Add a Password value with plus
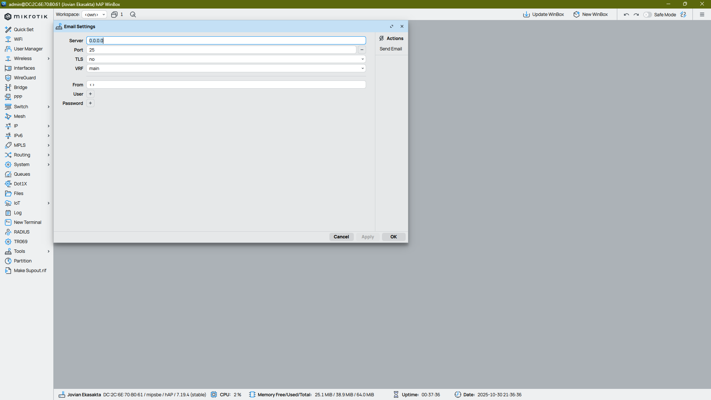 point(90,103)
